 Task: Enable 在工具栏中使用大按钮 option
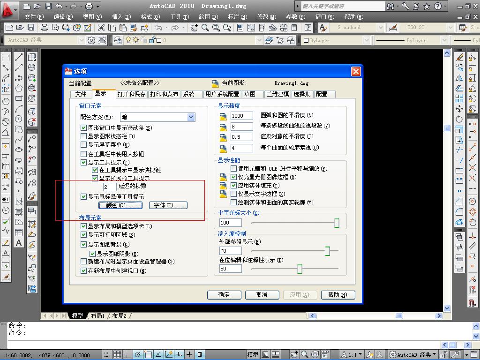pyautogui.click(x=83, y=154)
